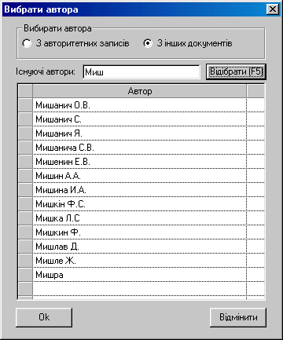283x340 pixels.
Task: Select the author row 'Мишанич О.В.'
Action: point(140,105)
